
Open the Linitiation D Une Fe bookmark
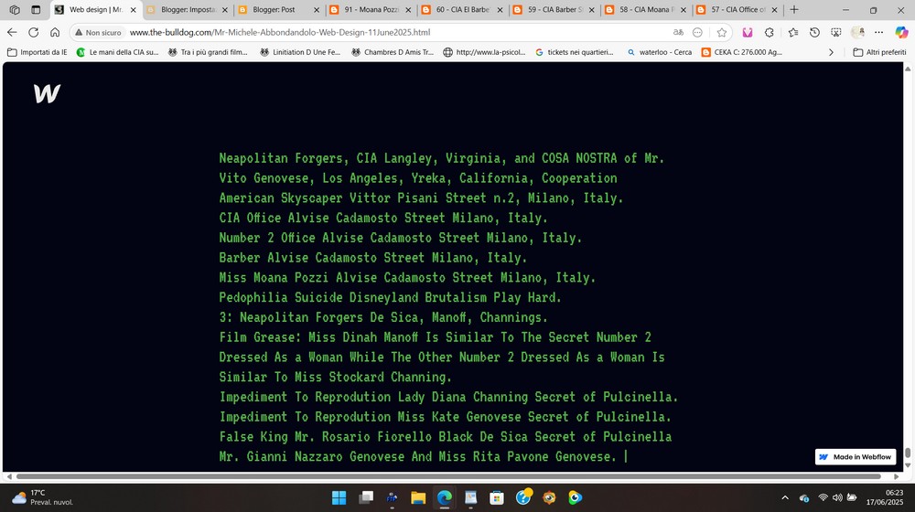click(300, 52)
